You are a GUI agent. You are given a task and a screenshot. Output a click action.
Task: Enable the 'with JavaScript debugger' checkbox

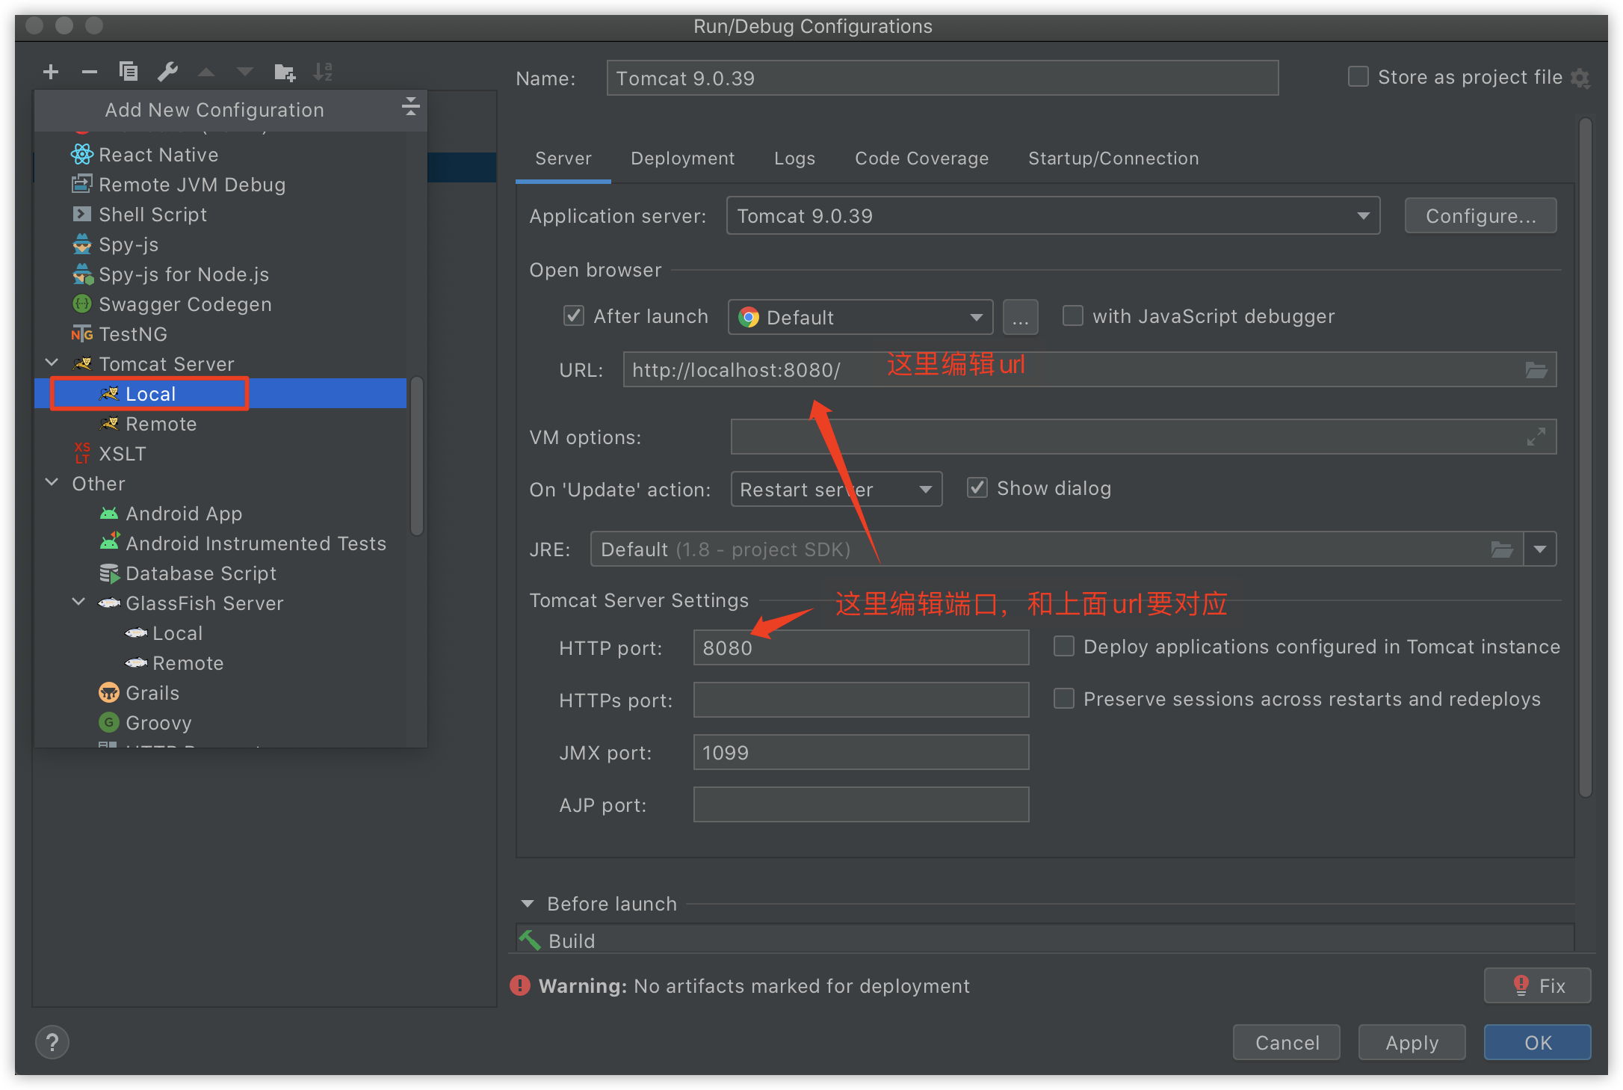click(1072, 315)
